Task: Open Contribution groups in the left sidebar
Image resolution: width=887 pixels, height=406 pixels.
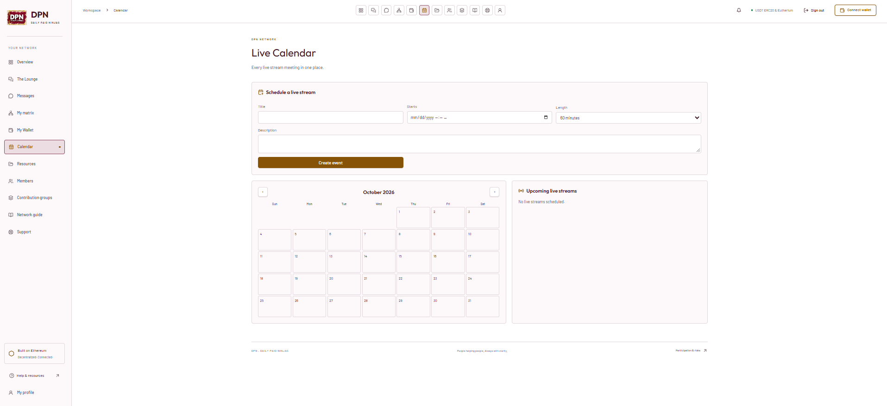Action: tap(34, 198)
